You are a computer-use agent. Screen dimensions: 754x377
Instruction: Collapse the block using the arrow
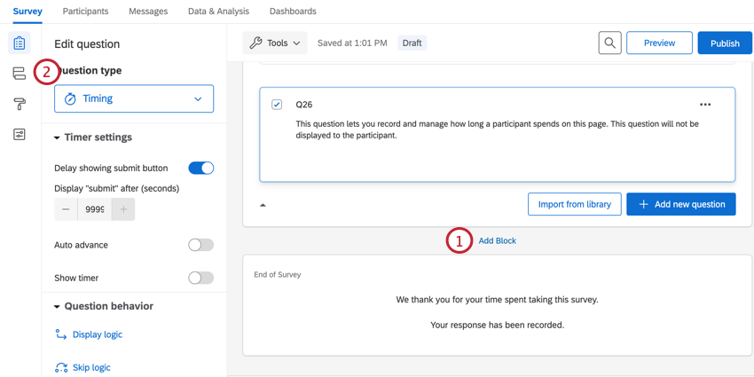(263, 205)
